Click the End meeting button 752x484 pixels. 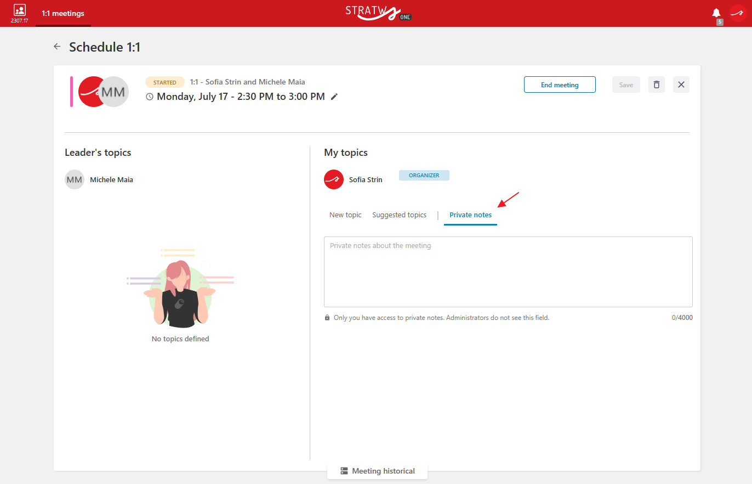560,85
